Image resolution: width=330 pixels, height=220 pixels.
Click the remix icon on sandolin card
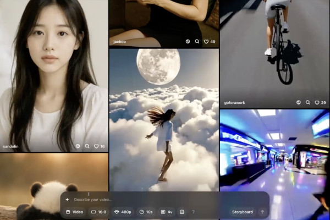pyautogui.click(x=78, y=146)
